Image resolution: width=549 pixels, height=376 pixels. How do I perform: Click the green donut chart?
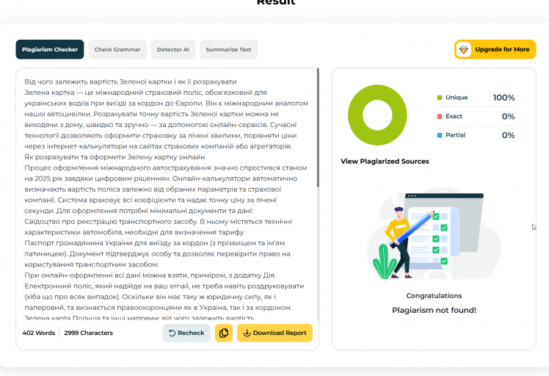click(377, 115)
